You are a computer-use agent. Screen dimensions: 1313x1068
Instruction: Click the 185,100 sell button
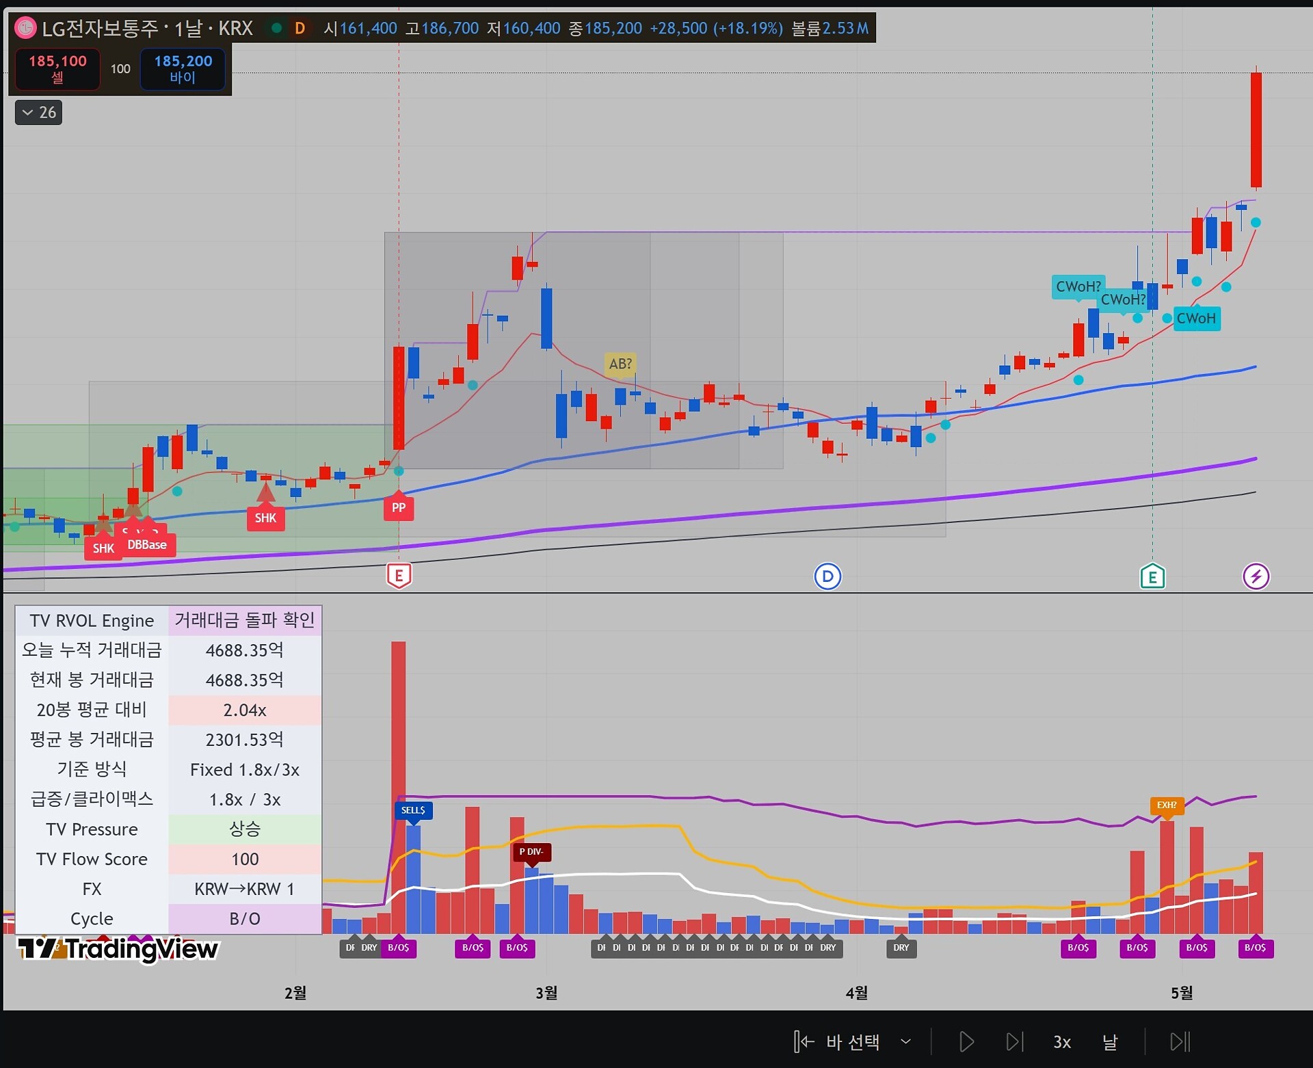point(57,69)
